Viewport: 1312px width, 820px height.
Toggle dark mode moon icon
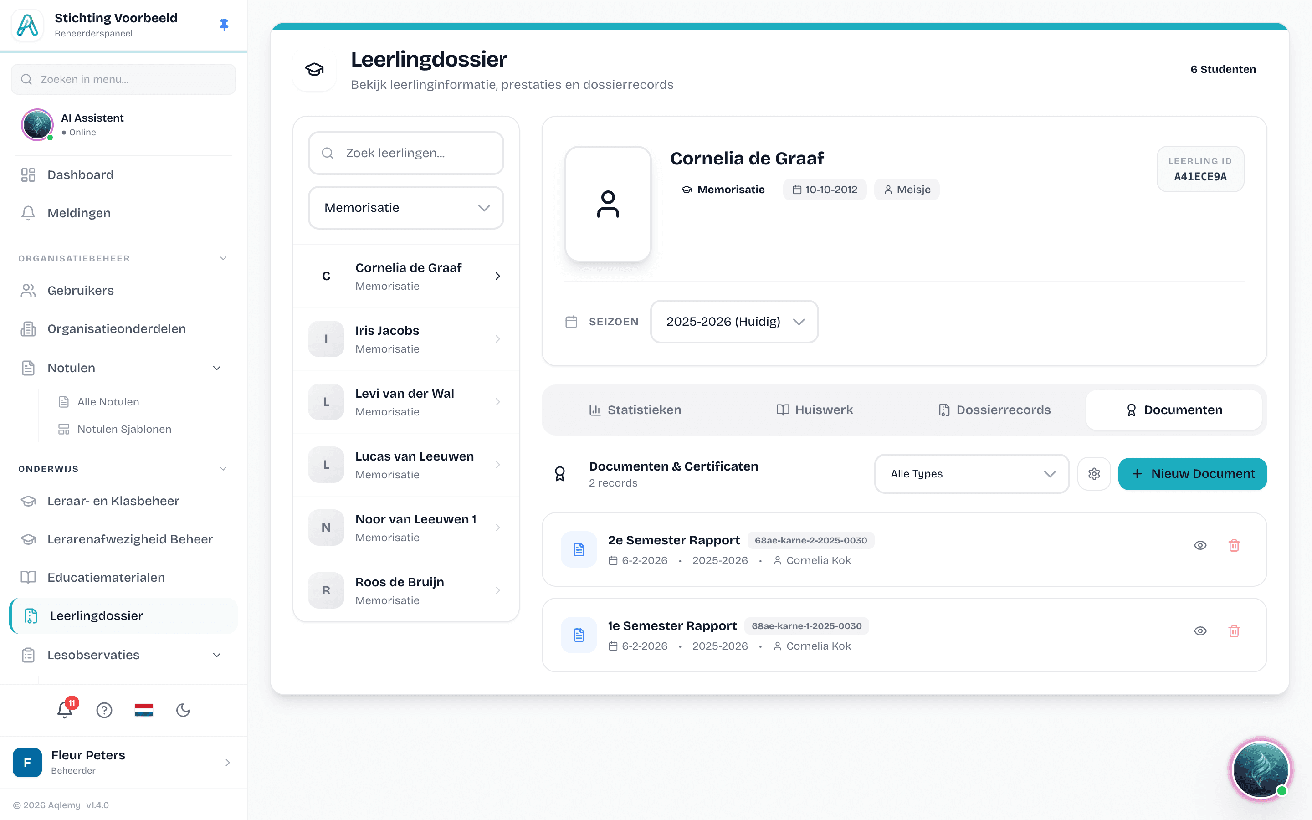coord(183,710)
